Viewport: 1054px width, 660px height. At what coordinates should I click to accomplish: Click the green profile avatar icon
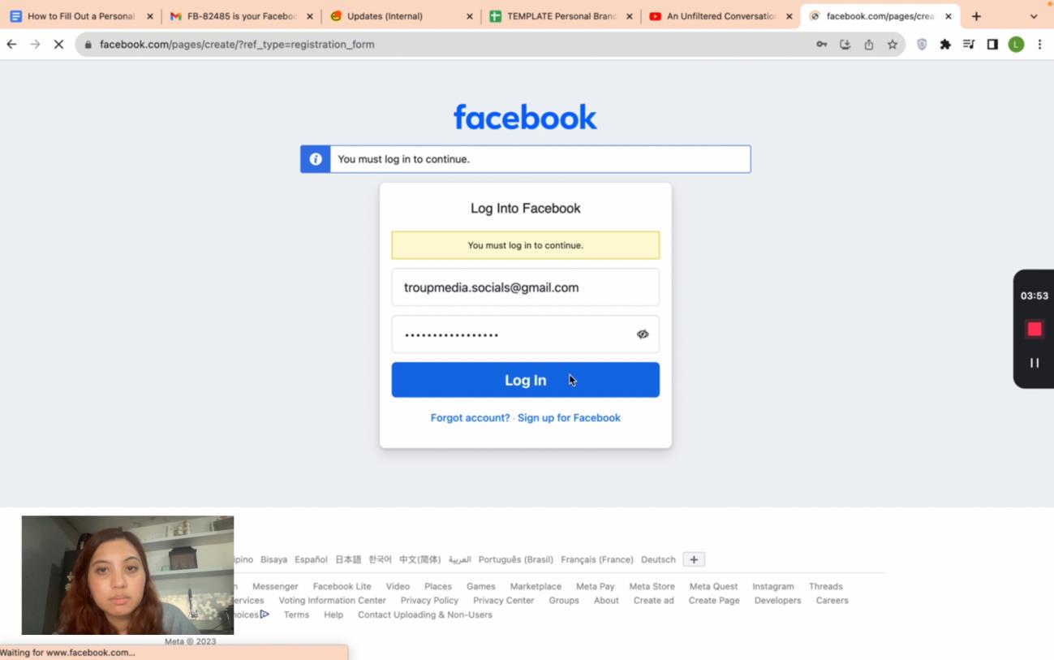pos(1016,45)
